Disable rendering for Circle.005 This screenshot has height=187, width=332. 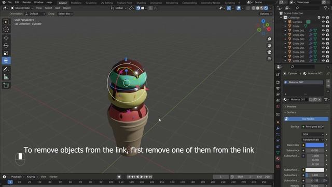point(327,48)
